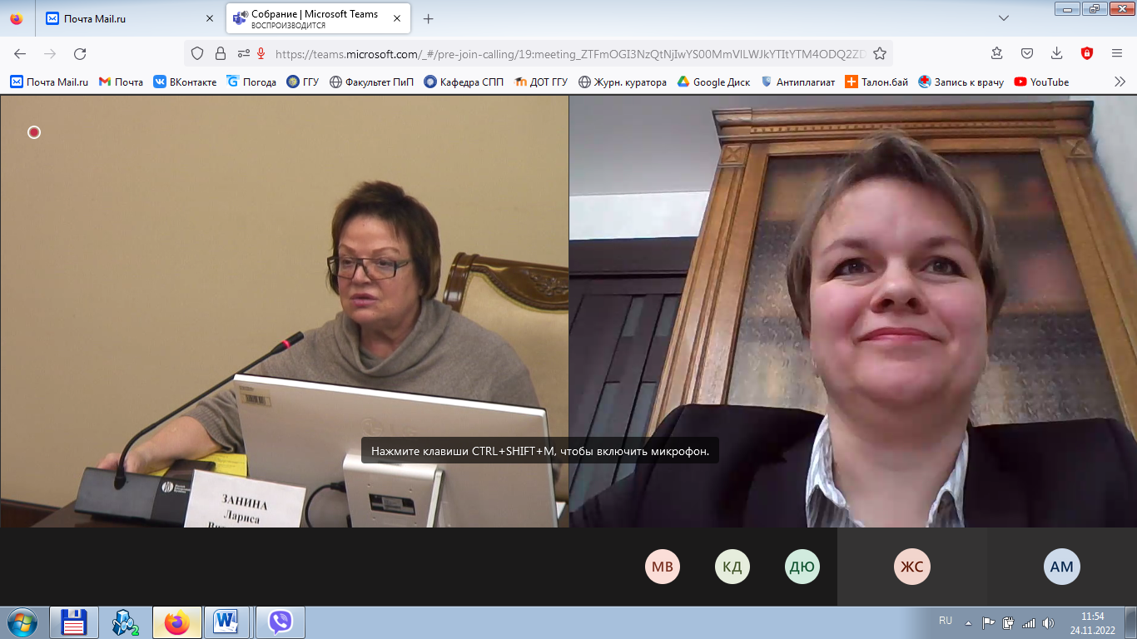Reload the Teams page
The image size is (1137, 639).
coord(80,53)
